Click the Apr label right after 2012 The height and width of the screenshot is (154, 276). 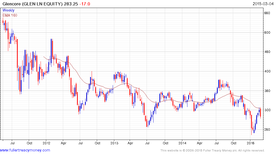(x=63, y=143)
